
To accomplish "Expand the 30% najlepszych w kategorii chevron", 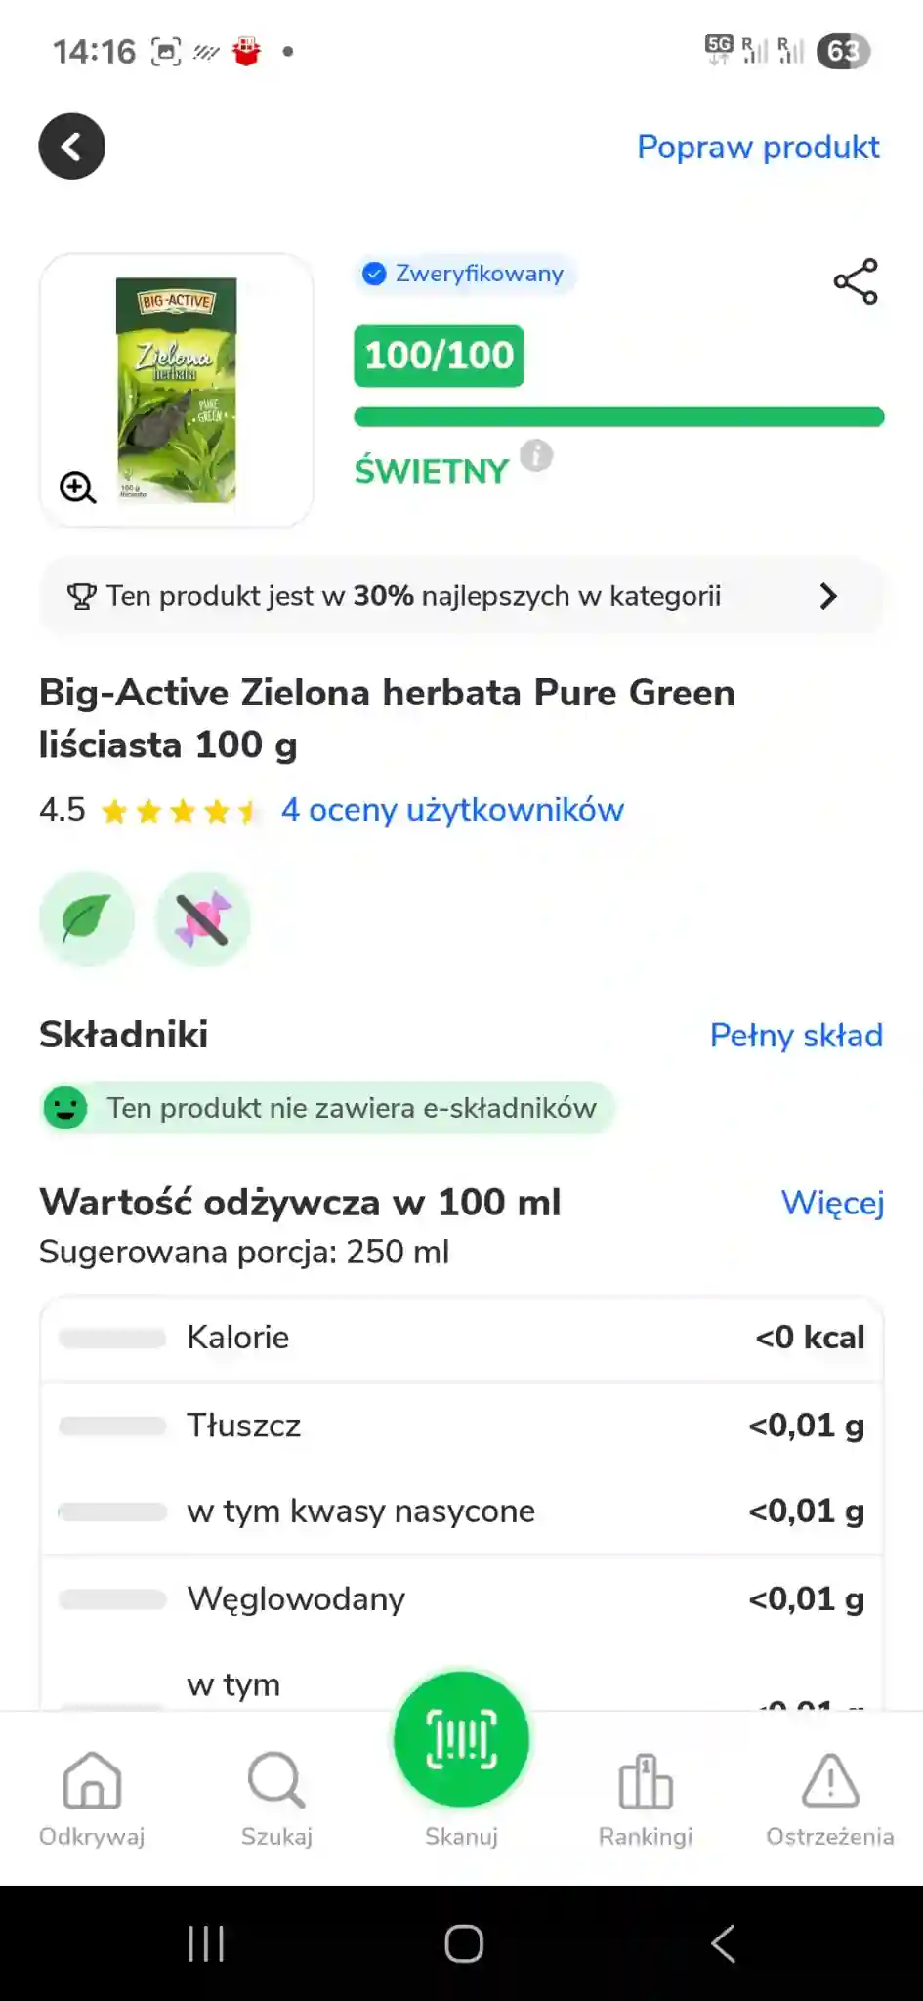I will coord(828,596).
